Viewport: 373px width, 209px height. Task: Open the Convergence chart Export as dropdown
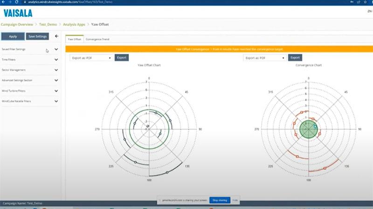pos(264,58)
